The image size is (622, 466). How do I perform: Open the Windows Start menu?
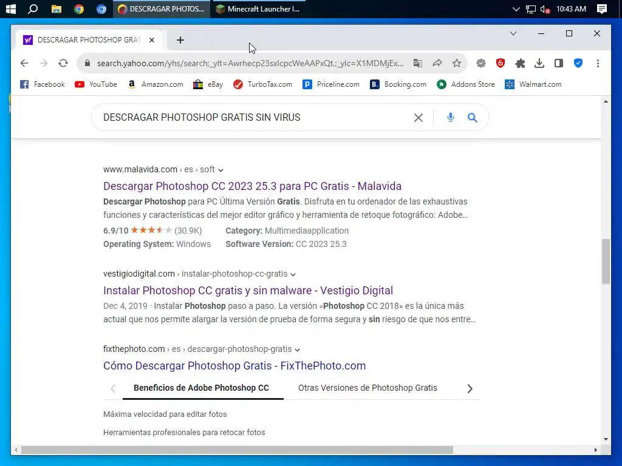point(11,8)
